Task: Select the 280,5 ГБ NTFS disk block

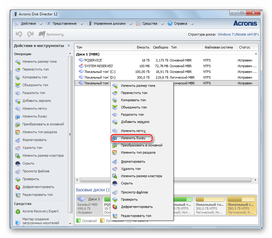Action: point(241,205)
